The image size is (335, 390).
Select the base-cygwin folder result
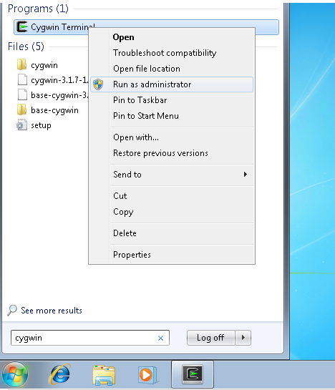pyautogui.click(x=54, y=110)
